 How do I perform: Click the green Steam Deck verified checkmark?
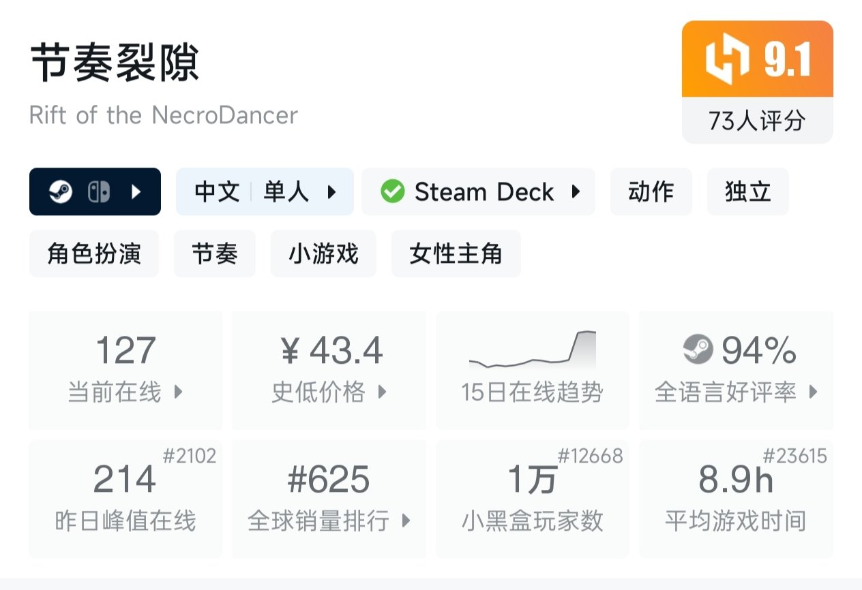click(x=392, y=191)
